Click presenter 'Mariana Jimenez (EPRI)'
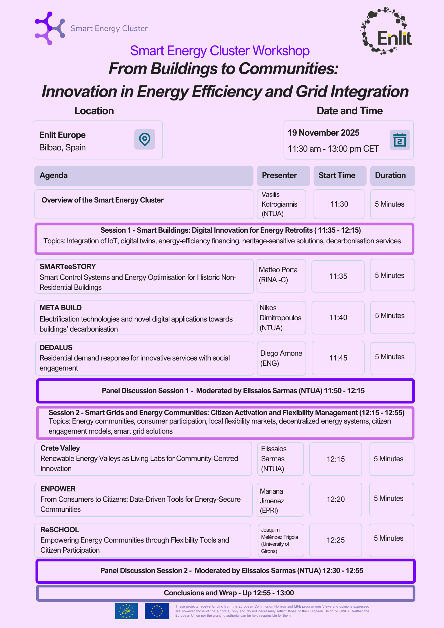The image size is (444, 628). 280,500
